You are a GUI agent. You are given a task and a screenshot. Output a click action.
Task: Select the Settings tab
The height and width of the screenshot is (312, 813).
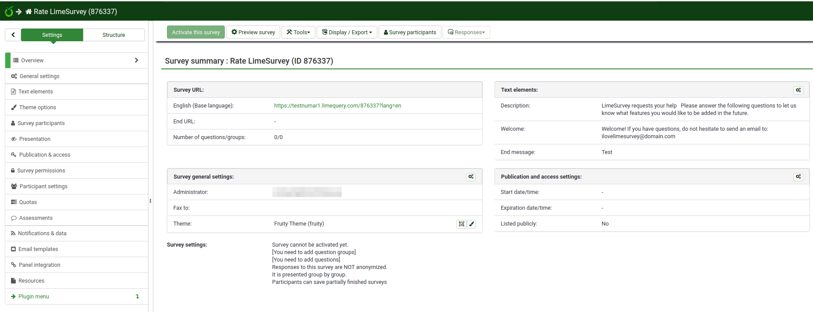click(52, 35)
